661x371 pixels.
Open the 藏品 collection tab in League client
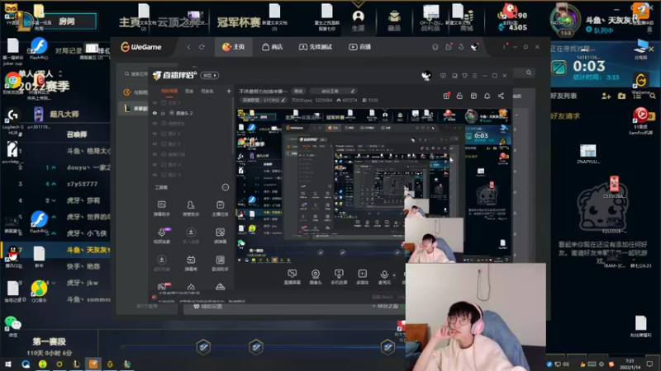tap(394, 21)
